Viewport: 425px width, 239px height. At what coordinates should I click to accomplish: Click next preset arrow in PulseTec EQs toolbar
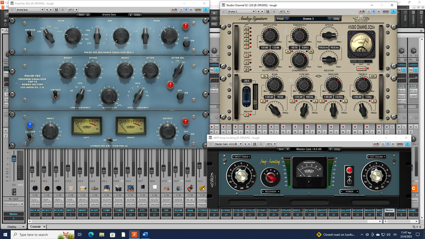(x=51, y=10)
